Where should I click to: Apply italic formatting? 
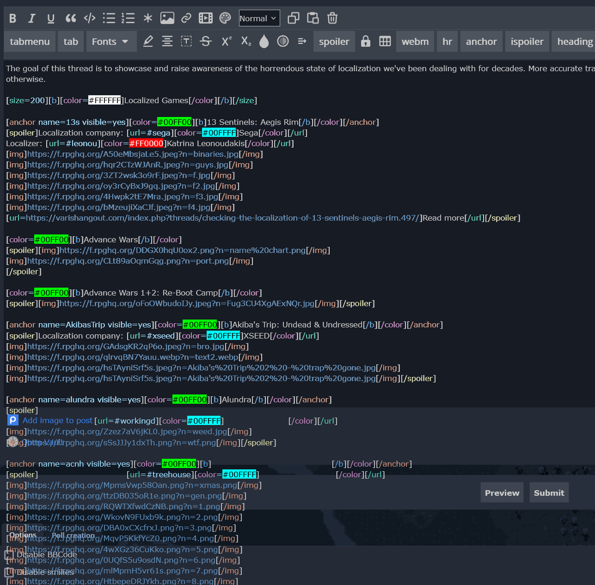(32, 18)
